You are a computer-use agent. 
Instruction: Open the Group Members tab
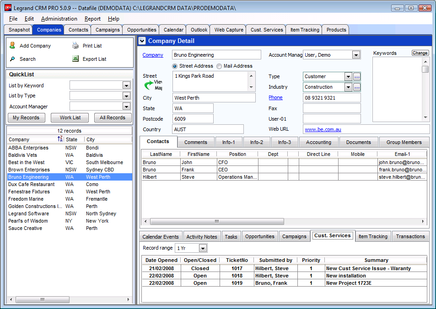(404, 142)
